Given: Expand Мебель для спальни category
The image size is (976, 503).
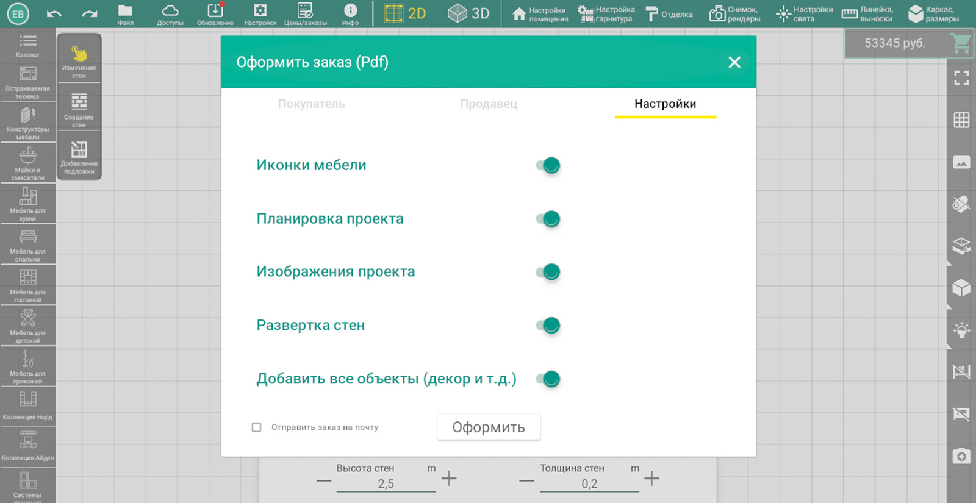Looking at the screenshot, I should point(28,244).
